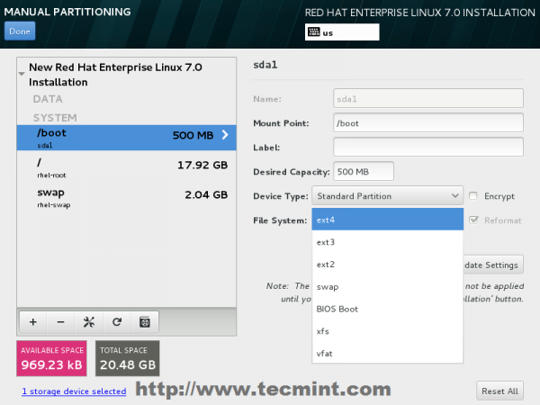Click the us keyboard layout indicator
The width and height of the screenshot is (540, 405).
pyautogui.click(x=342, y=32)
